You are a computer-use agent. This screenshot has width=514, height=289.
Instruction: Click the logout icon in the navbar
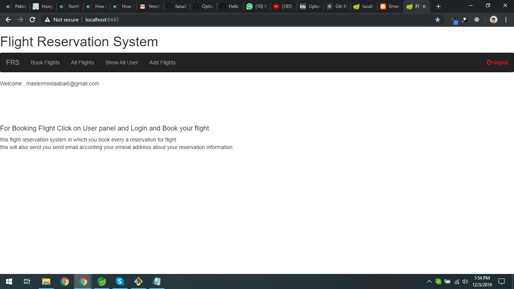point(490,62)
